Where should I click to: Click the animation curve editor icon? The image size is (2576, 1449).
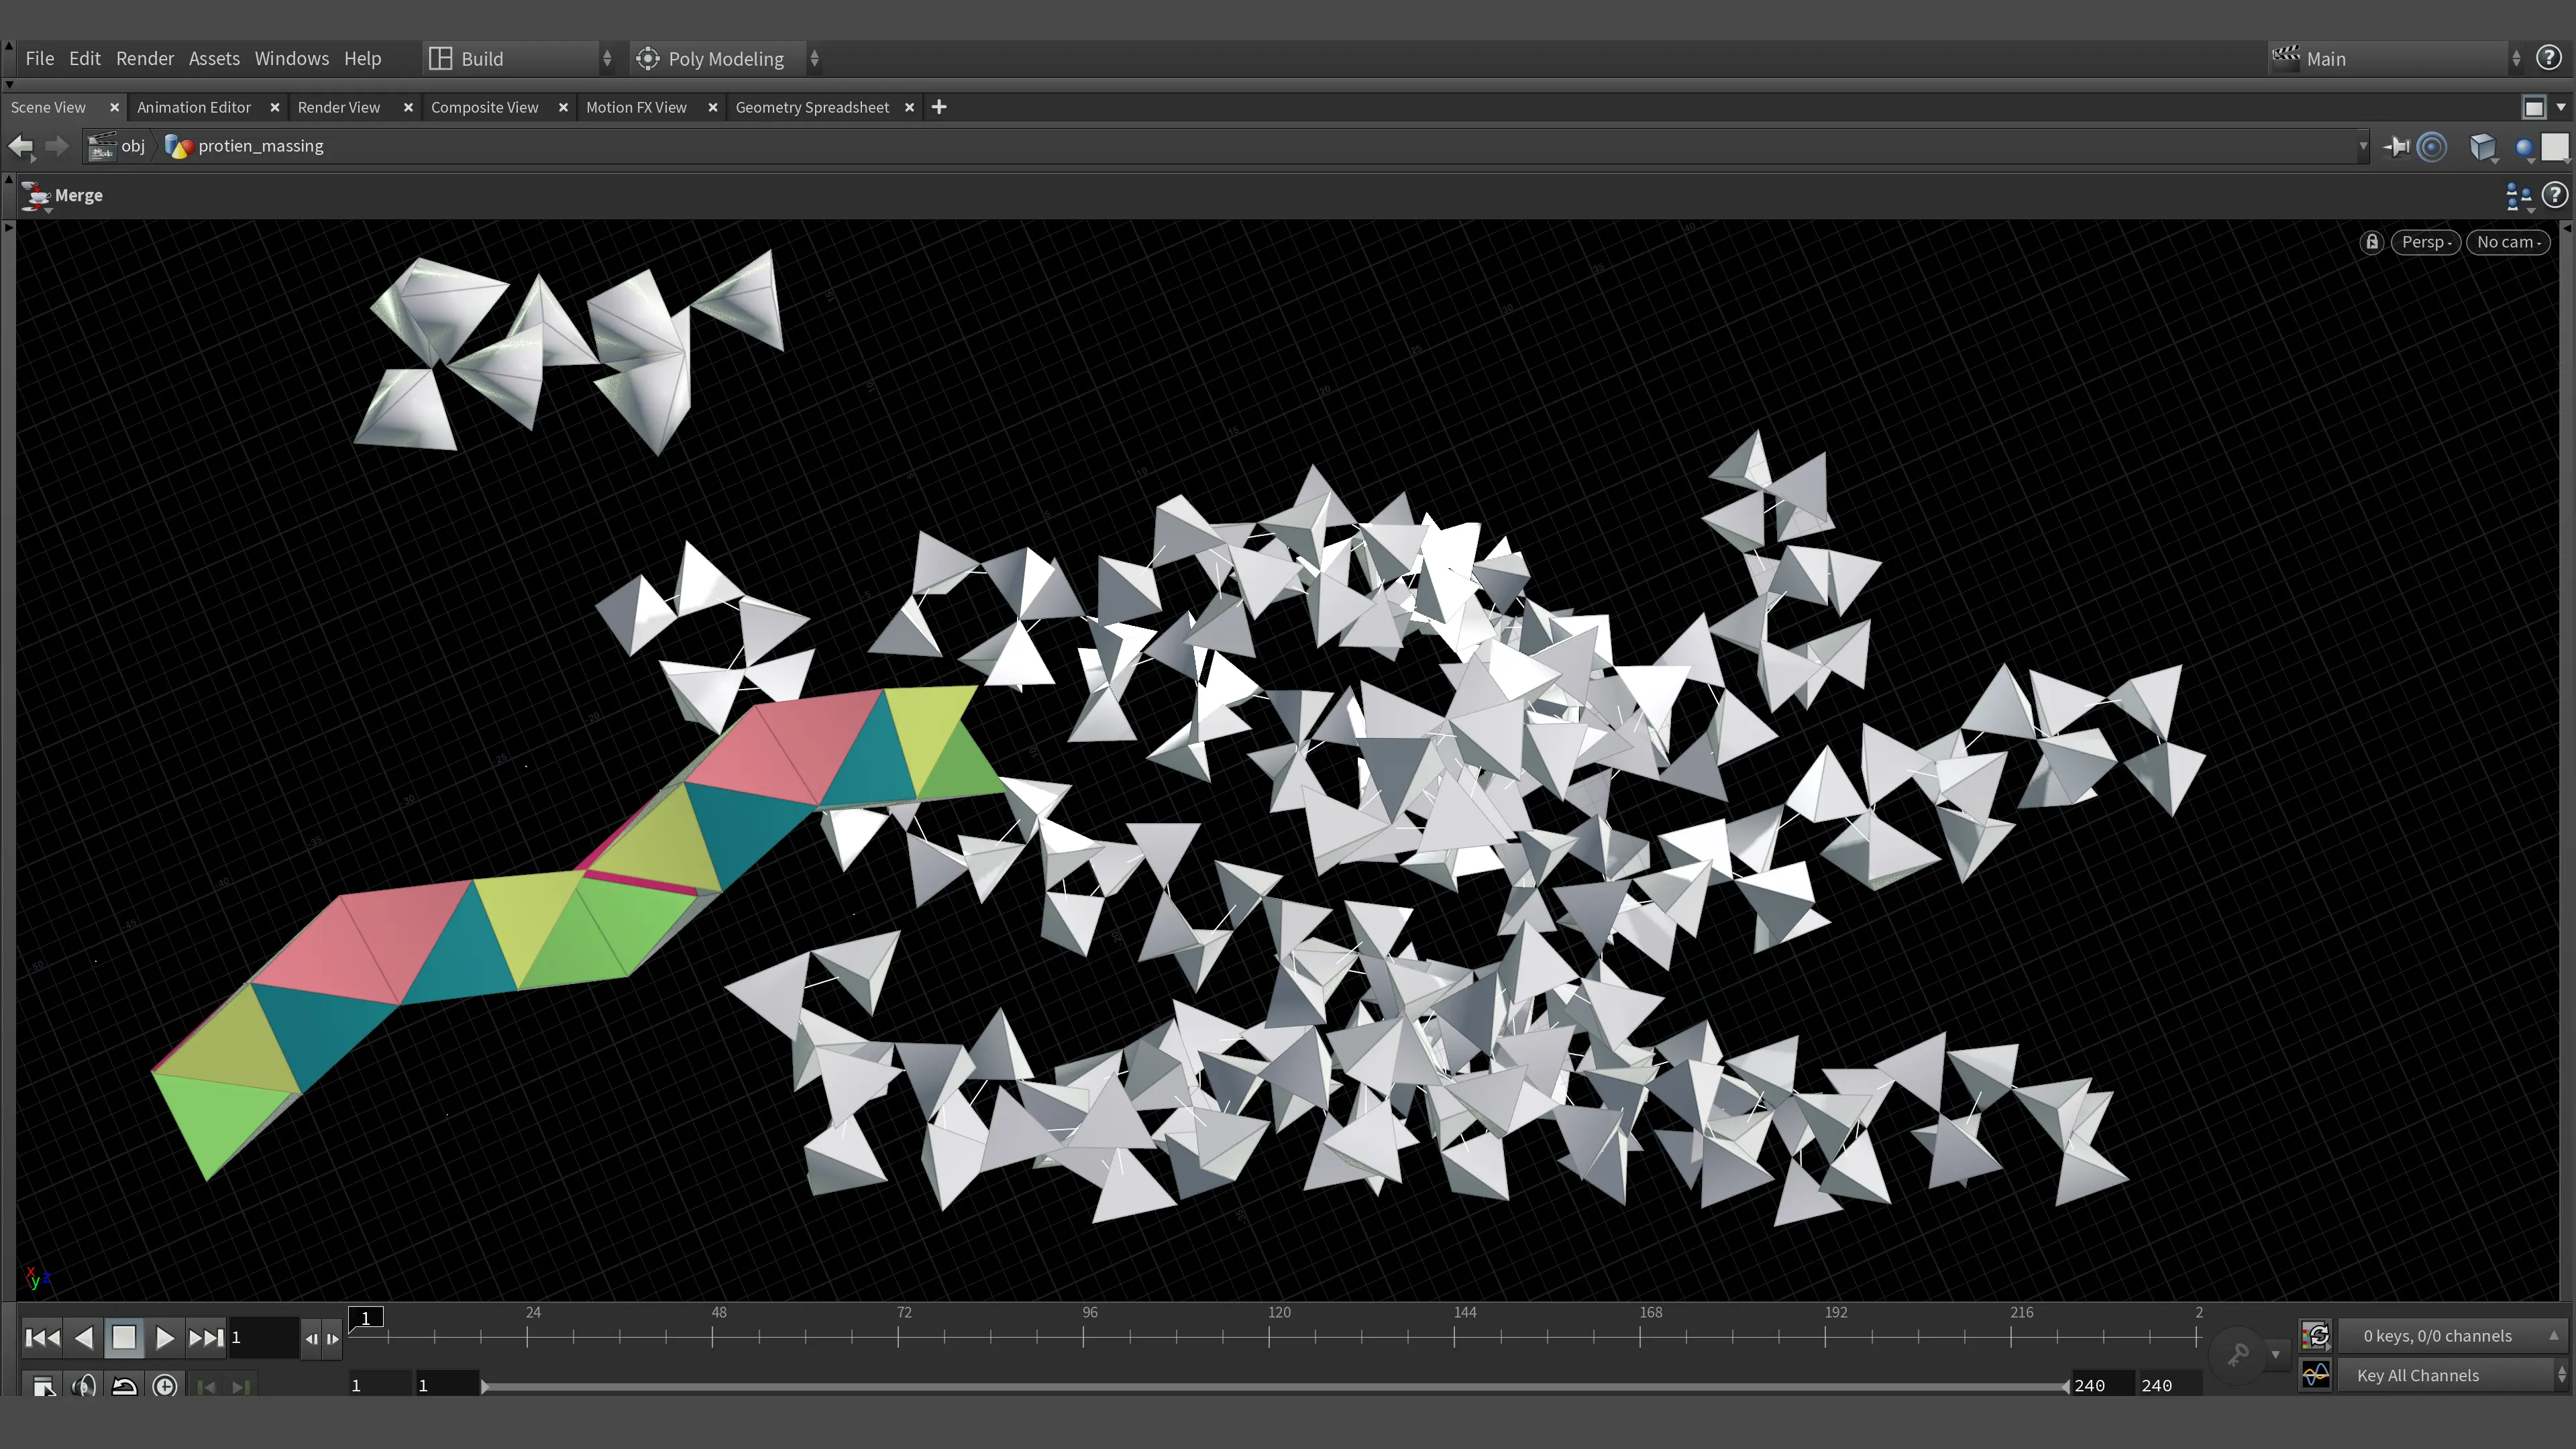pyautogui.click(x=2316, y=1375)
